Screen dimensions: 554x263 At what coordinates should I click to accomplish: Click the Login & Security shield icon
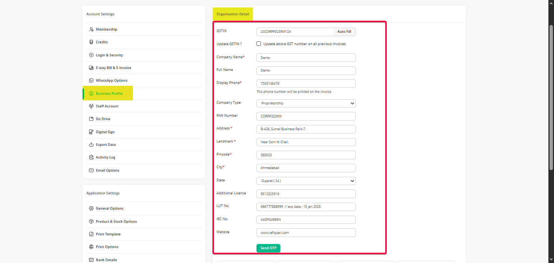point(91,55)
